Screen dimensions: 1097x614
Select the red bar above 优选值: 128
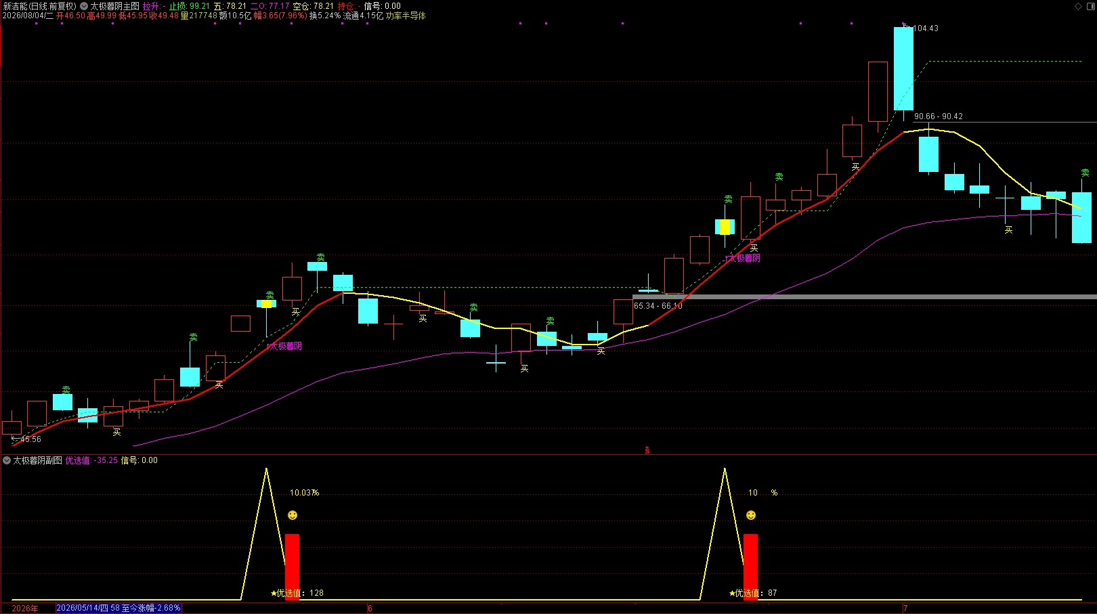(x=292, y=567)
